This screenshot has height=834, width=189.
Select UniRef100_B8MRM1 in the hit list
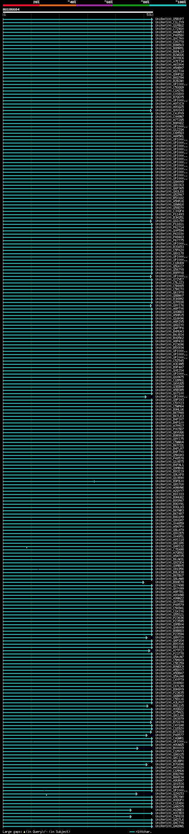point(170,48)
